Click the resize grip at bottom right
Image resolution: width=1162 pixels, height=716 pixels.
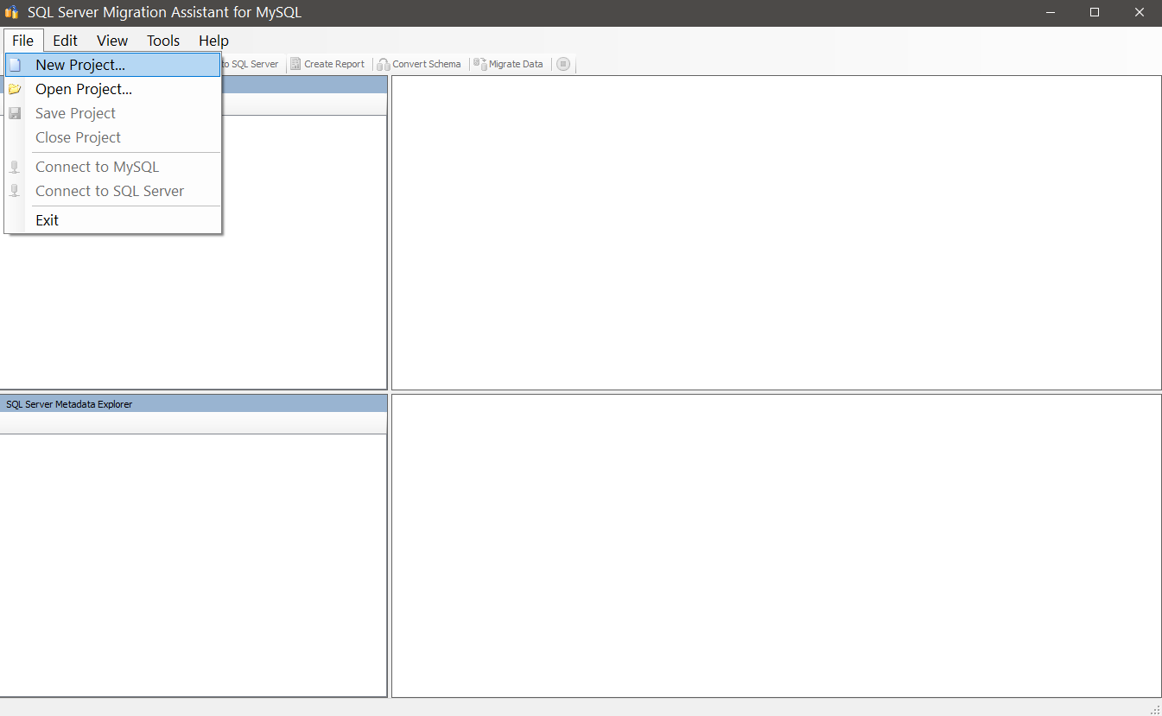tap(1153, 709)
